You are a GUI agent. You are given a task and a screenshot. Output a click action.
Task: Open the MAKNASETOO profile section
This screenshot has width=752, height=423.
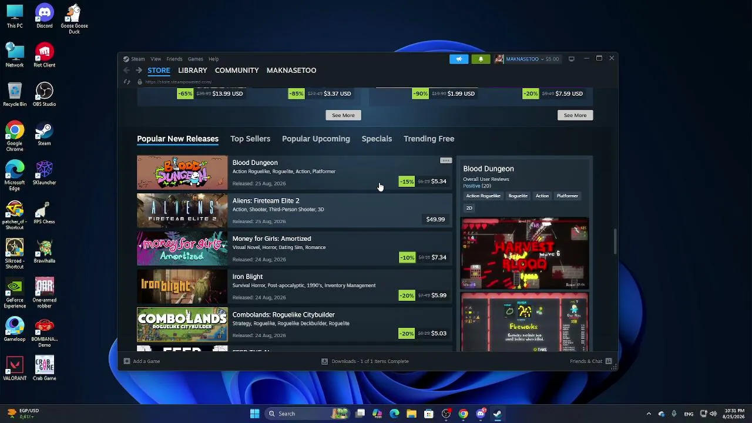click(x=291, y=70)
